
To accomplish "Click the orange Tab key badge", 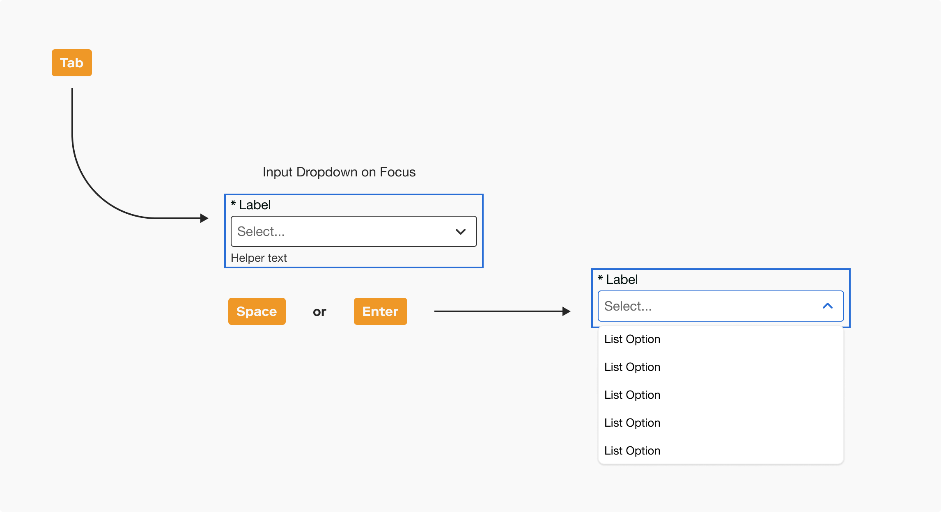I will tap(72, 63).
